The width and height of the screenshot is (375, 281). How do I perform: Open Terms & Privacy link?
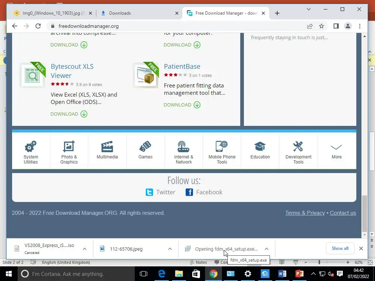tap(305, 213)
